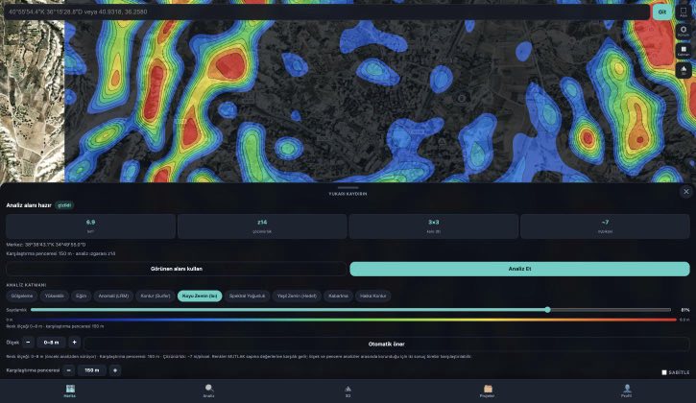Click the 3D terrain icon on map toolbar
The image size is (696, 403).
tap(684, 70)
